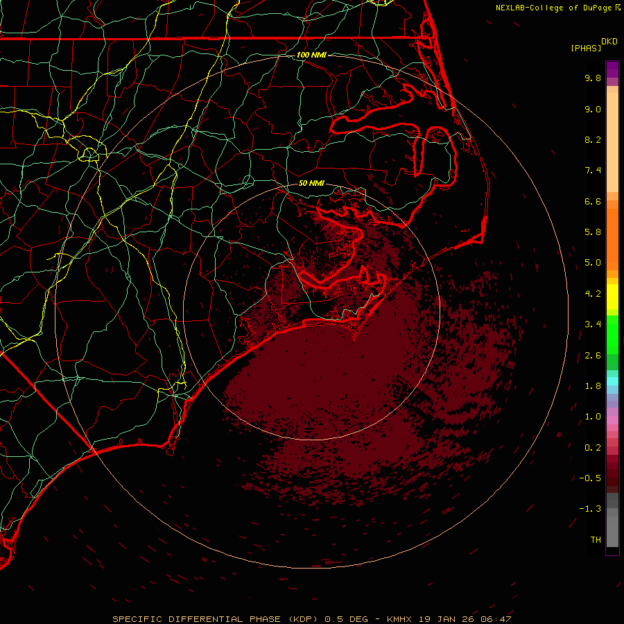This screenshot has height=624, width=624.
Task: Click the 9.8 value on the color scale
Action: tap(593, 78)
